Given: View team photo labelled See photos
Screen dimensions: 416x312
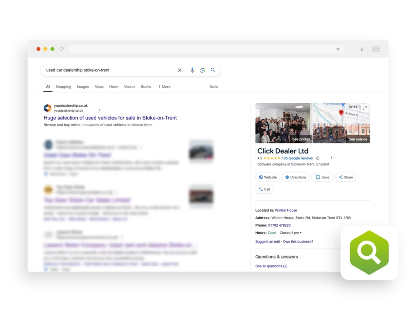Looking at the screenshot, I should click(x=284, y=123).
